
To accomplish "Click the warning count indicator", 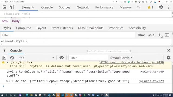I will pyautogui.click(x=150, y=7).
